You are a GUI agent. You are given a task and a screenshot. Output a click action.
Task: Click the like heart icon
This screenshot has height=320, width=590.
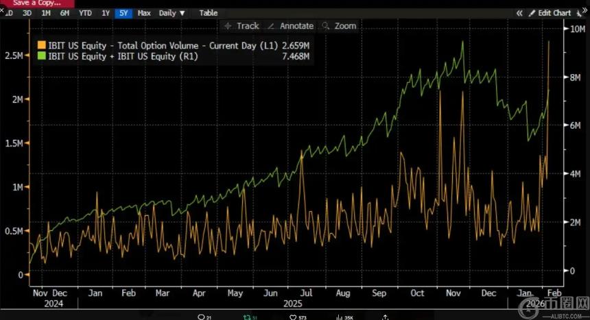tap(293, 317)
